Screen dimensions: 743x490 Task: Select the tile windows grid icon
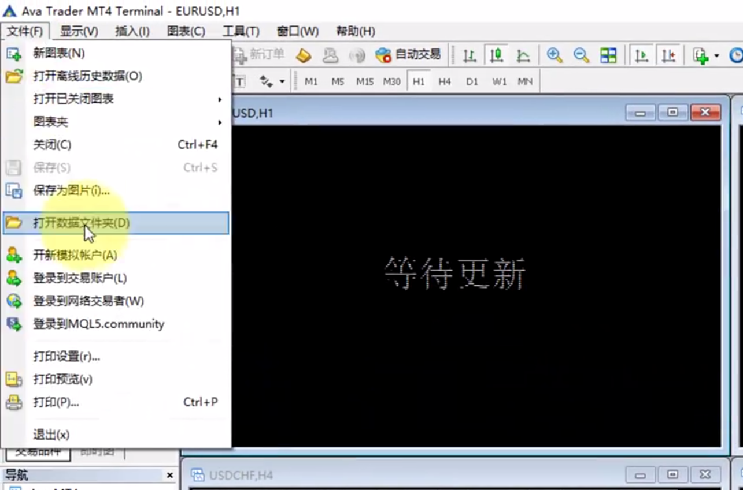point(608,55)
